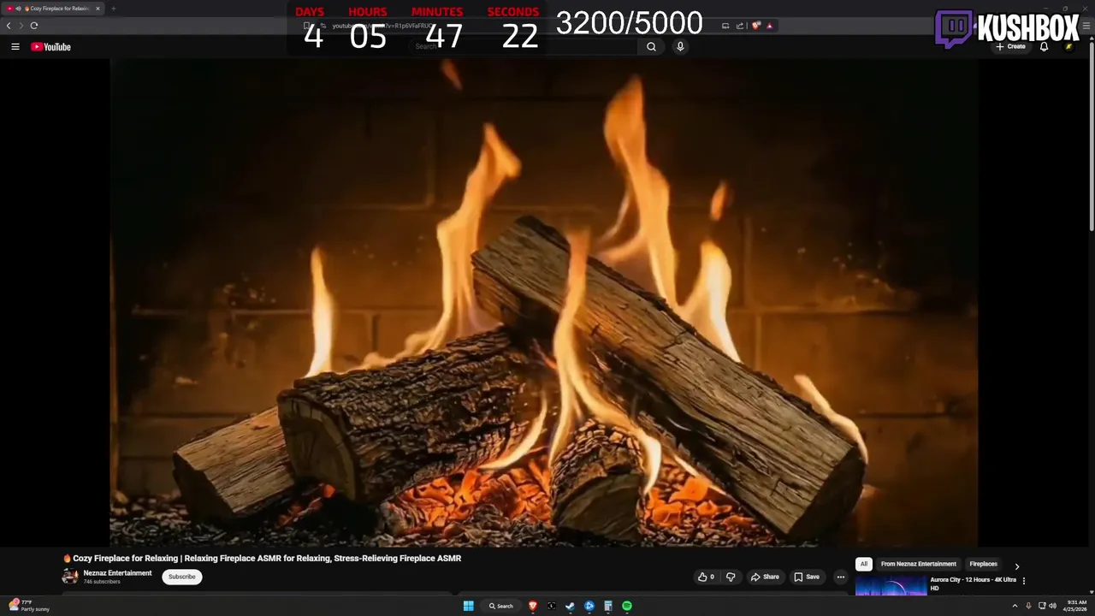Open a new browser tab

click(x=113, y=9)
